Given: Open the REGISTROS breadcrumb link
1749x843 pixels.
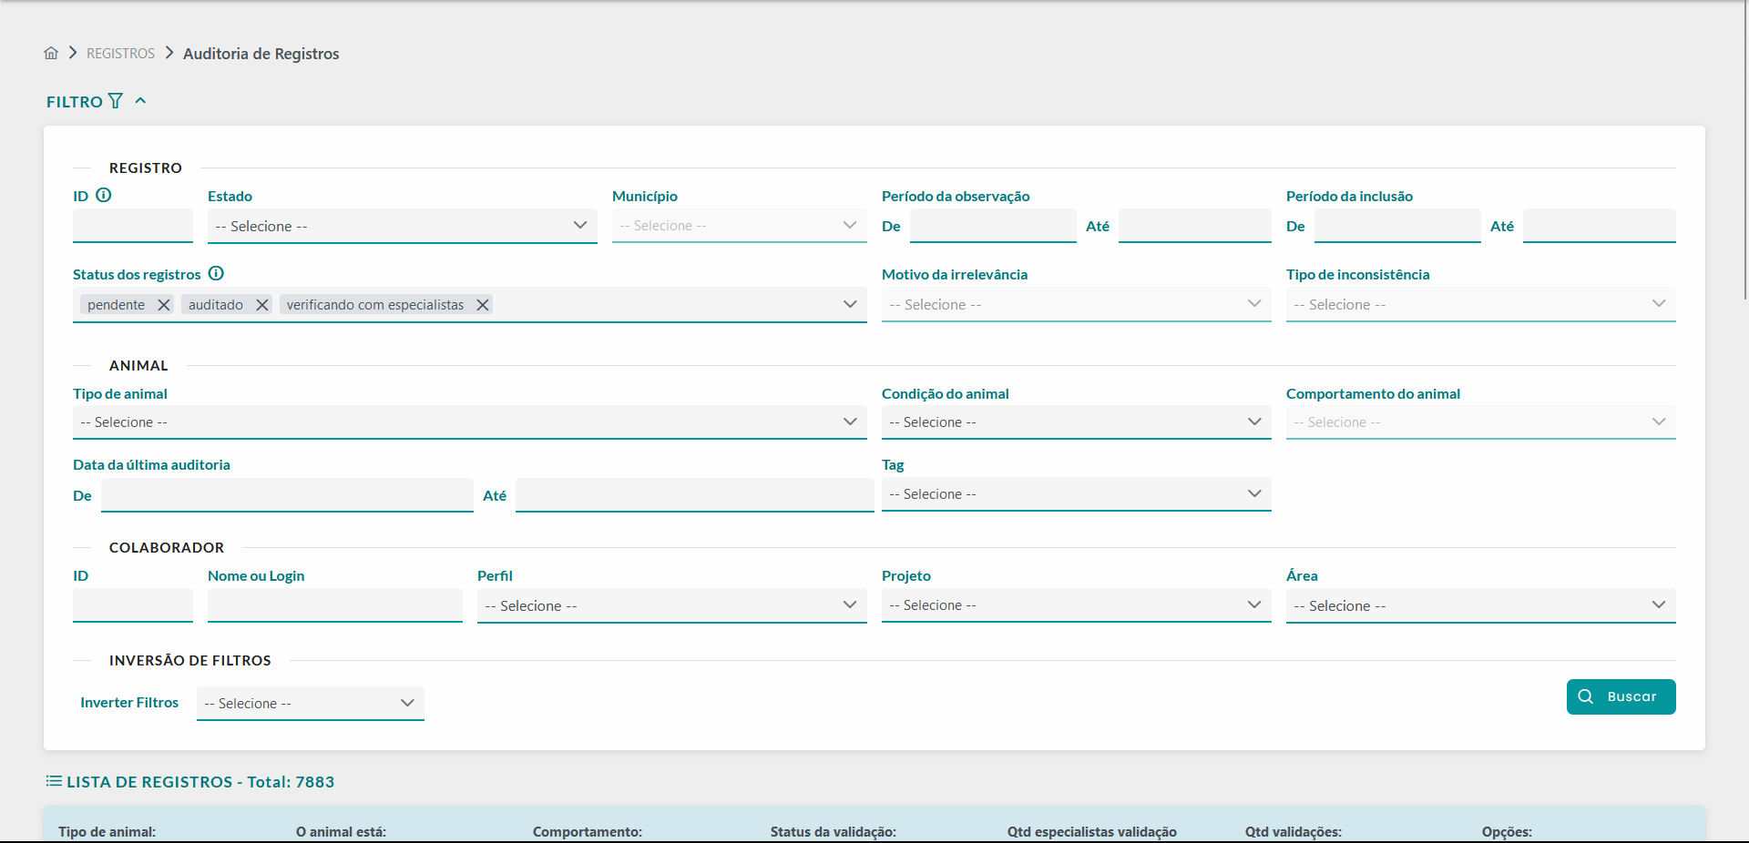Looking at the screenshot, I should click(120, 54).
